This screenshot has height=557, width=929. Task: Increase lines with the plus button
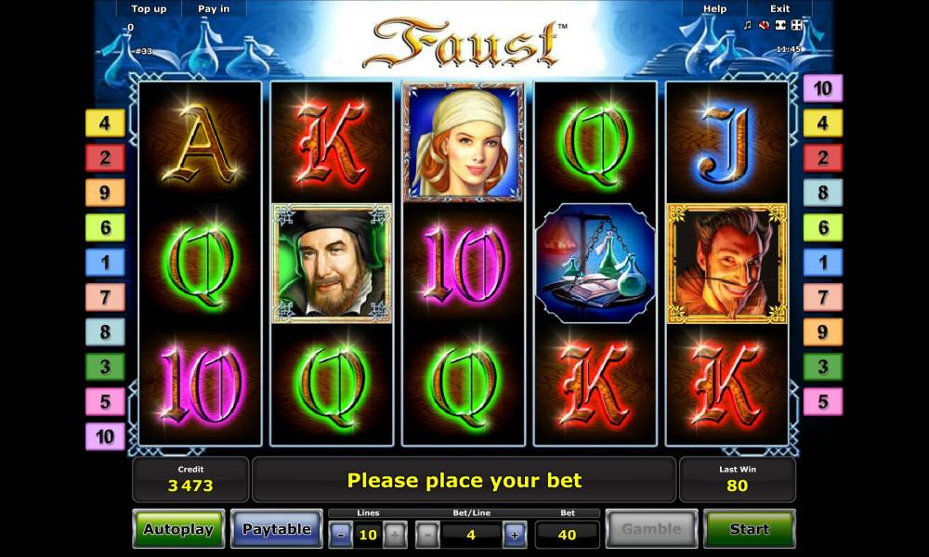(x=395, y=535)
